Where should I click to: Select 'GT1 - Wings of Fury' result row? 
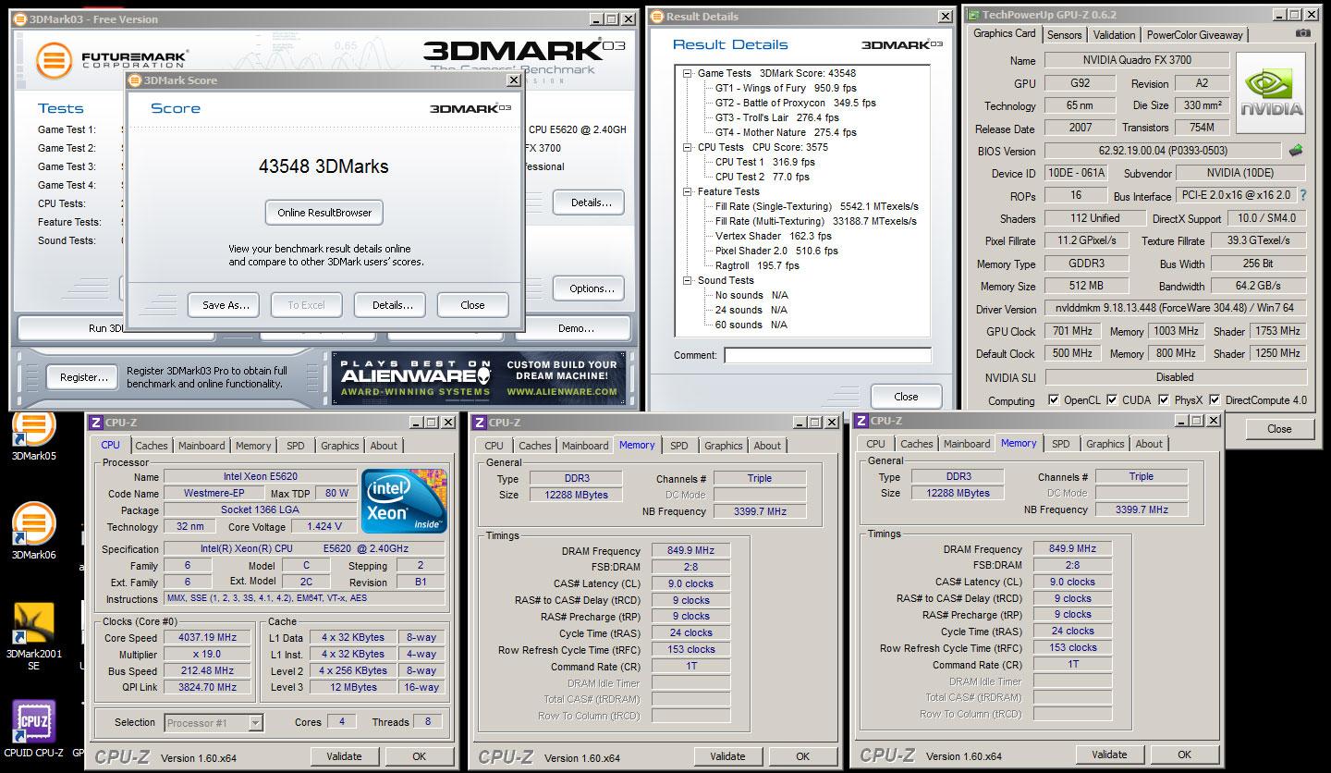(x=785, y=88)
